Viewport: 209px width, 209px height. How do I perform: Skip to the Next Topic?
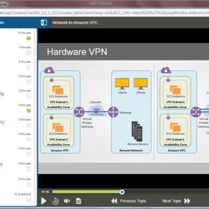click(176, 201)
